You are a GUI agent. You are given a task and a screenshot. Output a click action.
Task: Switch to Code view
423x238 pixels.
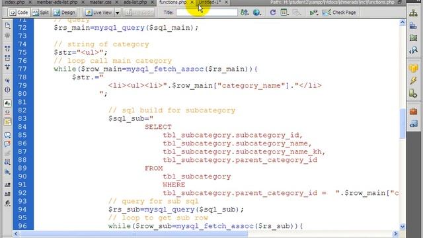click(x=19, y=13)
